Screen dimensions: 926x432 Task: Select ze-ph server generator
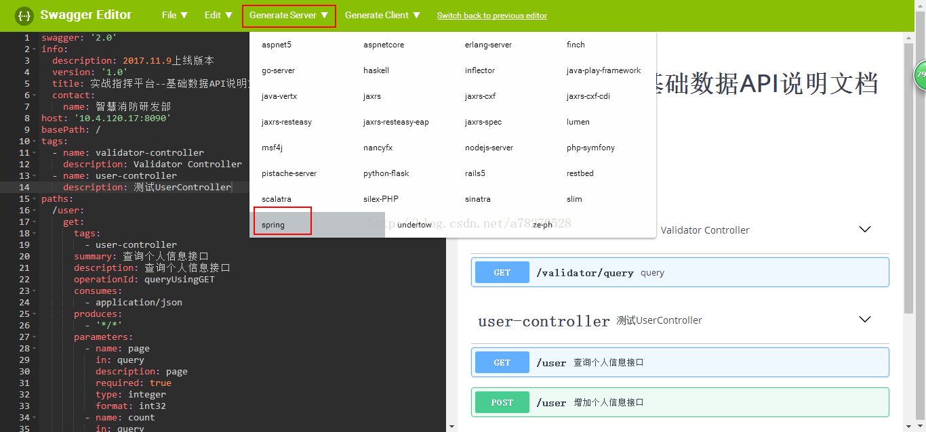tap(542, 225)
